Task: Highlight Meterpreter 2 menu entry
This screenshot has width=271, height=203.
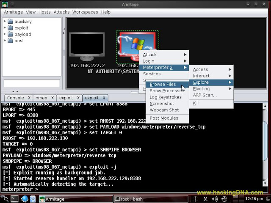Action: point(164,68)
